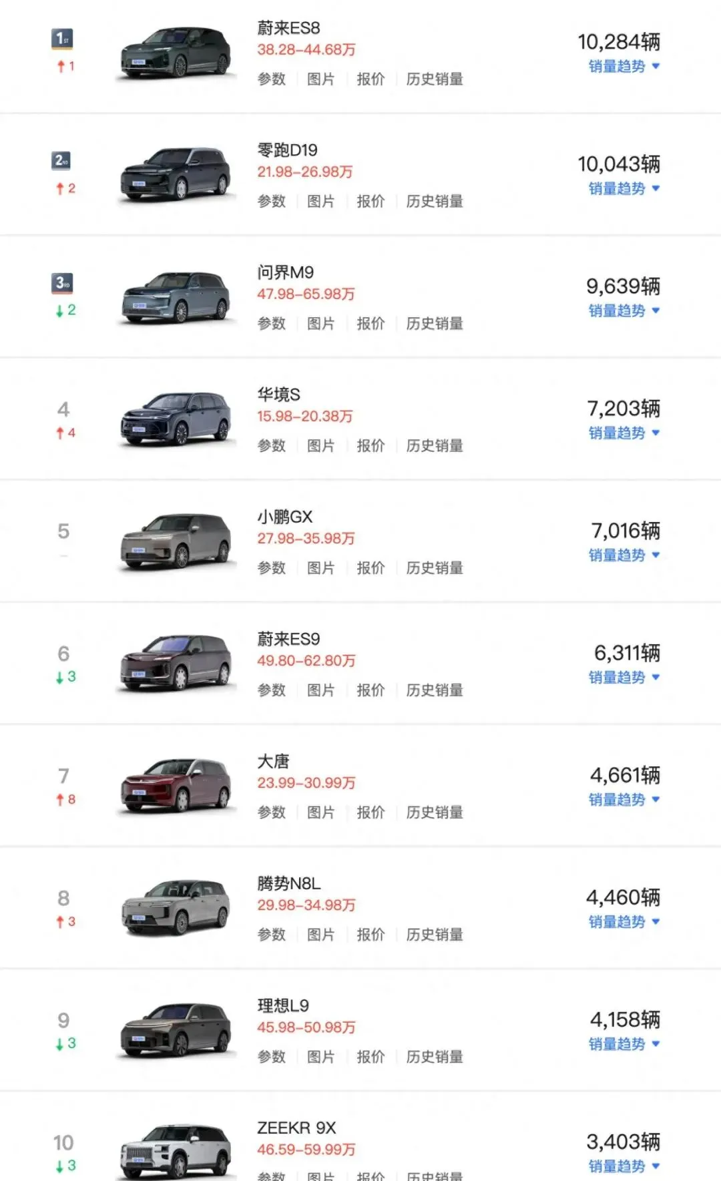This screenshot has height=1181, width=721.
Task: Click red up arrow beside 华境S rank
Action: click(60, 433)
